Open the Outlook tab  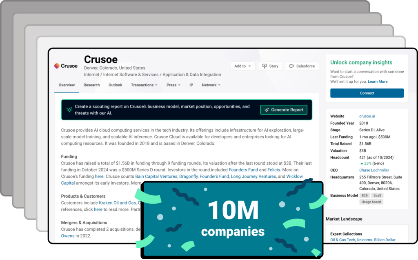tap(115, 85)
